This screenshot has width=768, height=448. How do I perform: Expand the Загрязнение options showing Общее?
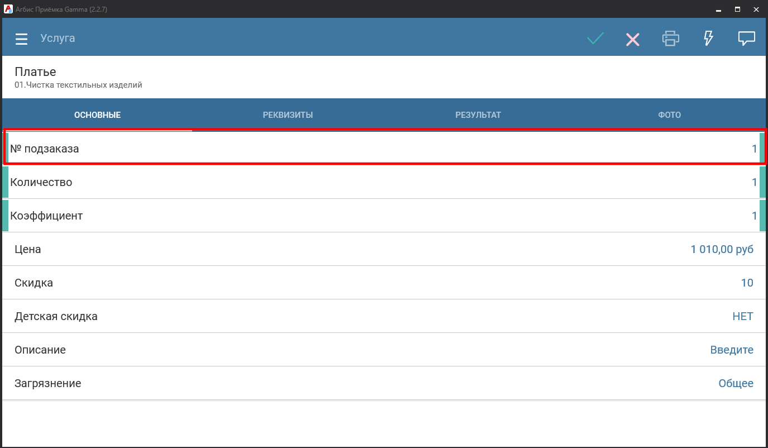(735, 383)
